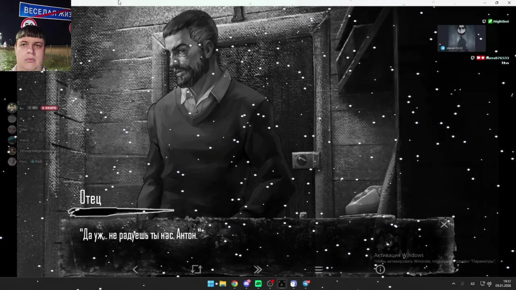Open the game menu hamburger icon

coord(319,270)
